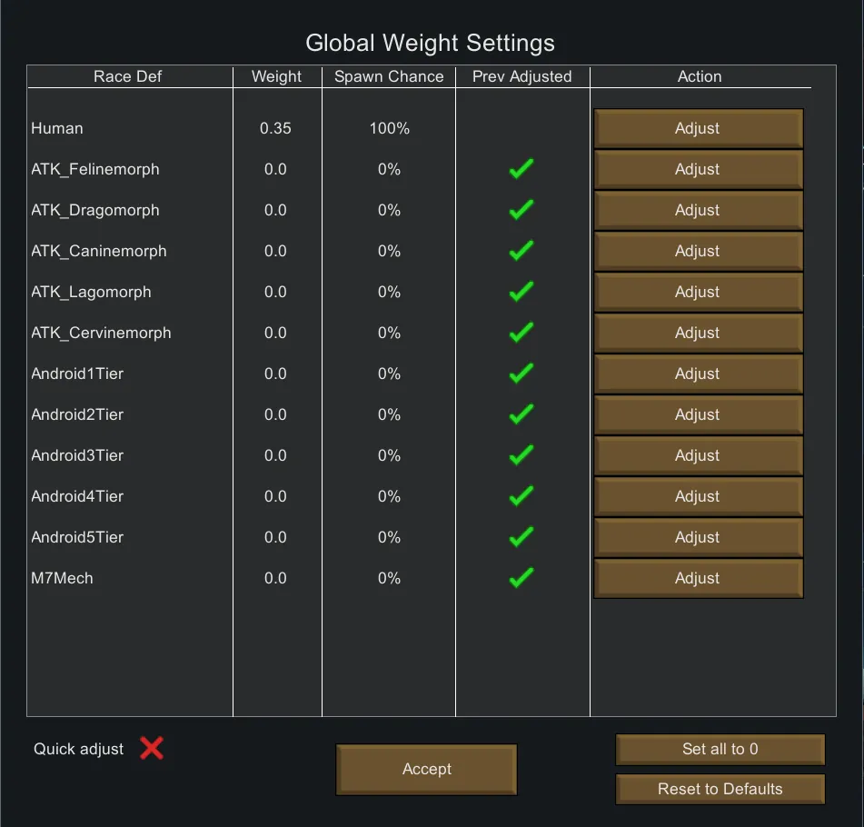The height and width of the screenshot is (827, 864).
Task: Click green checkmark for Android1Tier row
Action: click(521, 374)
